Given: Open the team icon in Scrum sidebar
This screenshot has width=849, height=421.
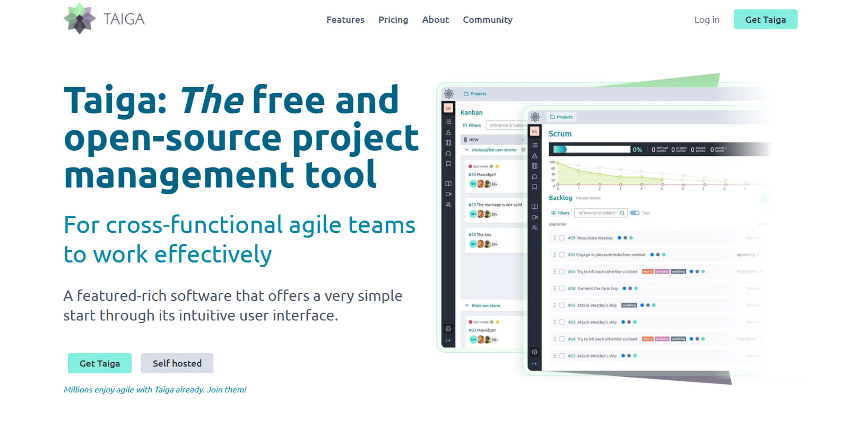Looking at the screenshot, I should pyautogui.click(x=534, y=227).
